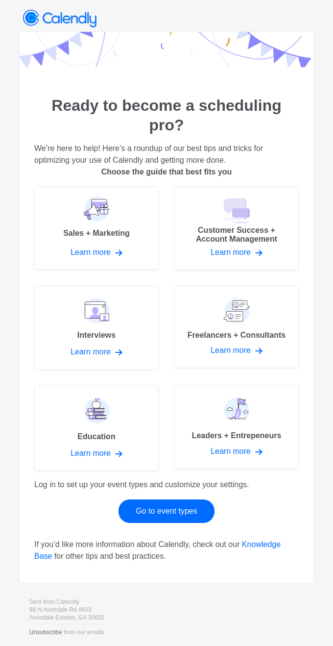This screenshot has height=646, width=333.
Task: Click the Calendly logo
Action: coord(59,19)
